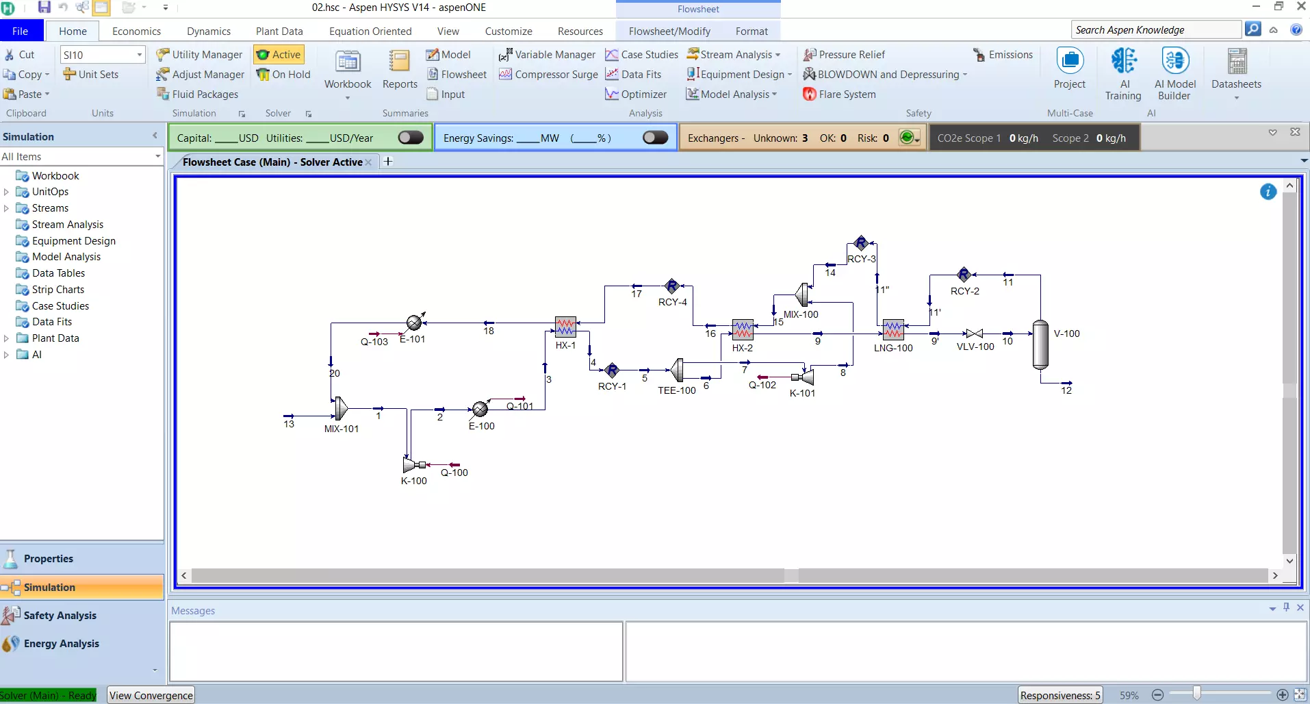The width and height of the screenshot is (1310, 704).
Task: Select the VLV-100 valve
Action: pyautogui.click(x=975, y=334)
